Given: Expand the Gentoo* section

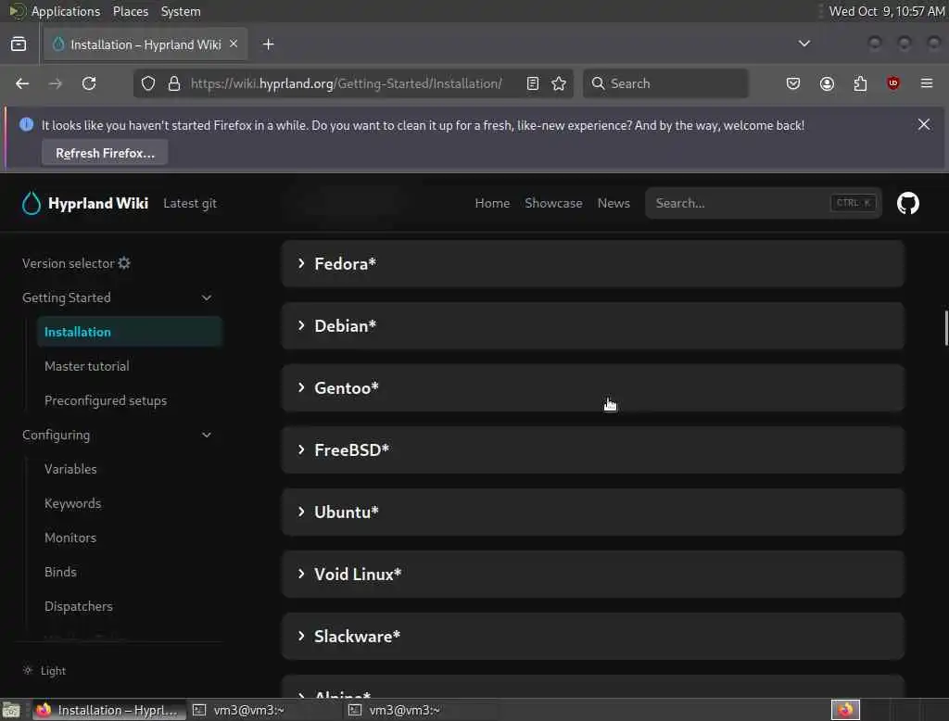Looking at the screenshot, I should tap(592, 388).
